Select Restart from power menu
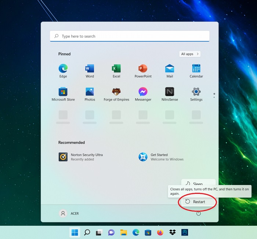Image resolution: width=257 pixels, height=239 pixels. [198, 202]
